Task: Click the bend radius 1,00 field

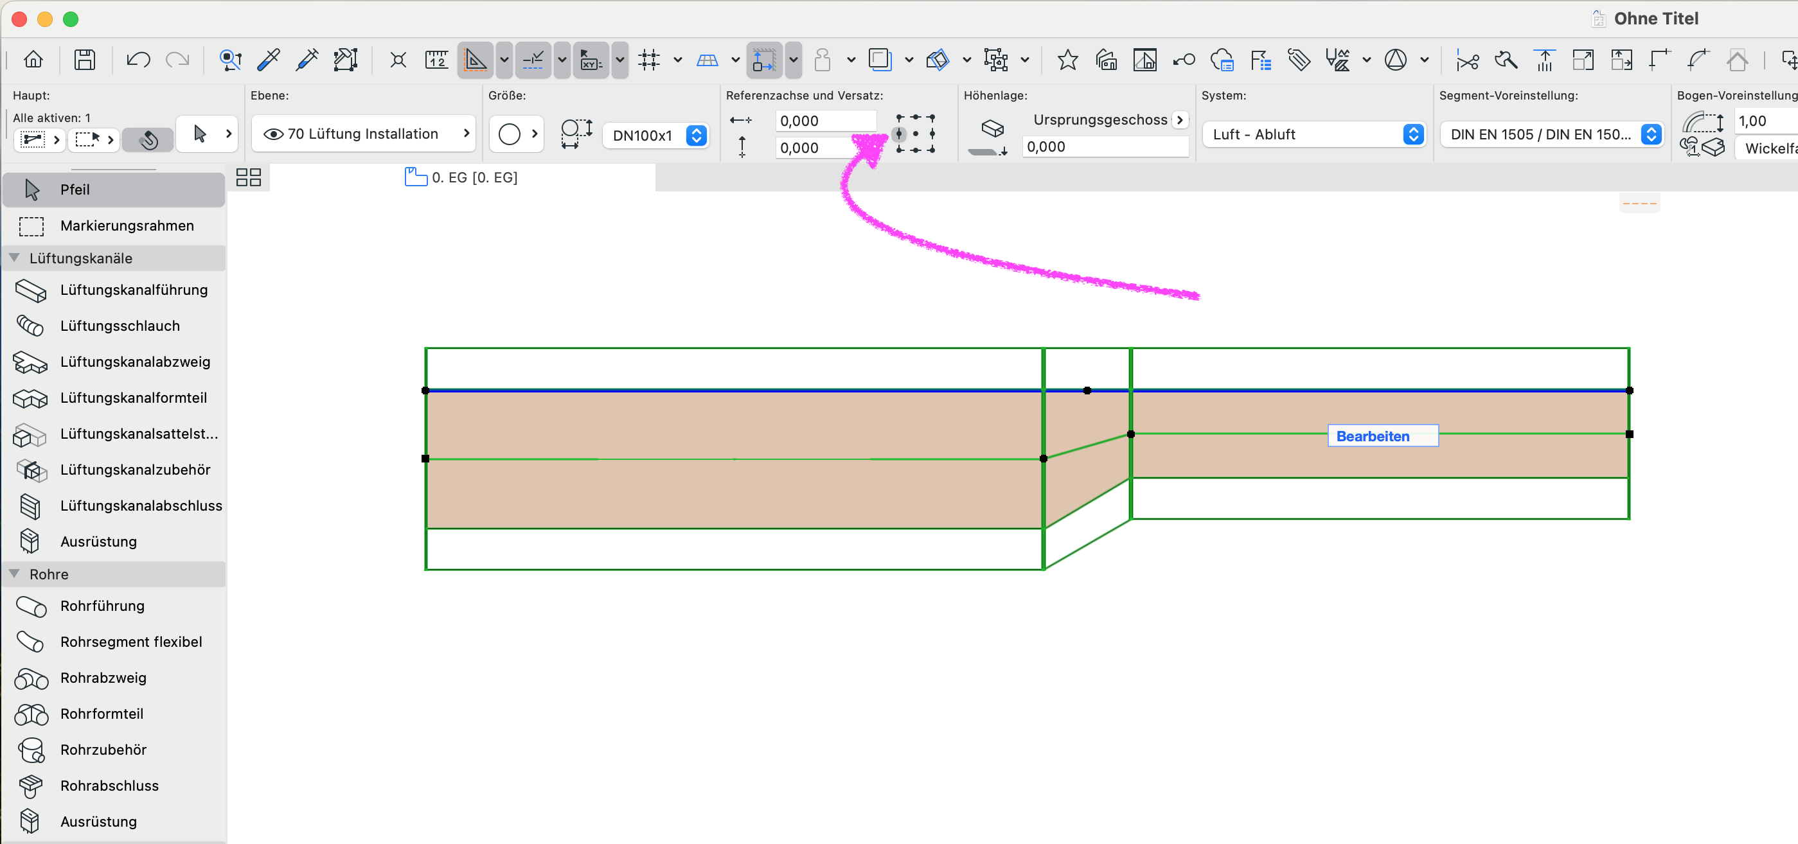Action: 1766,121
